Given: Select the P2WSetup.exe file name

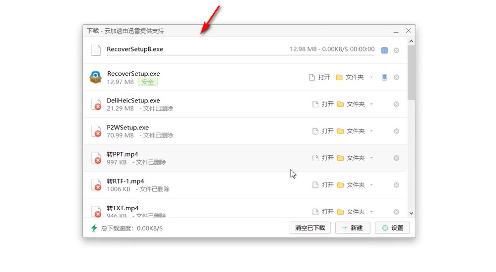Looking at the screenshot, I should [128, 128].
